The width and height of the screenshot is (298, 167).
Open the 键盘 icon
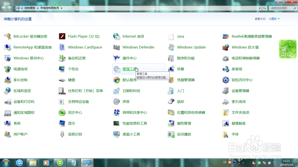pos(62,80)
